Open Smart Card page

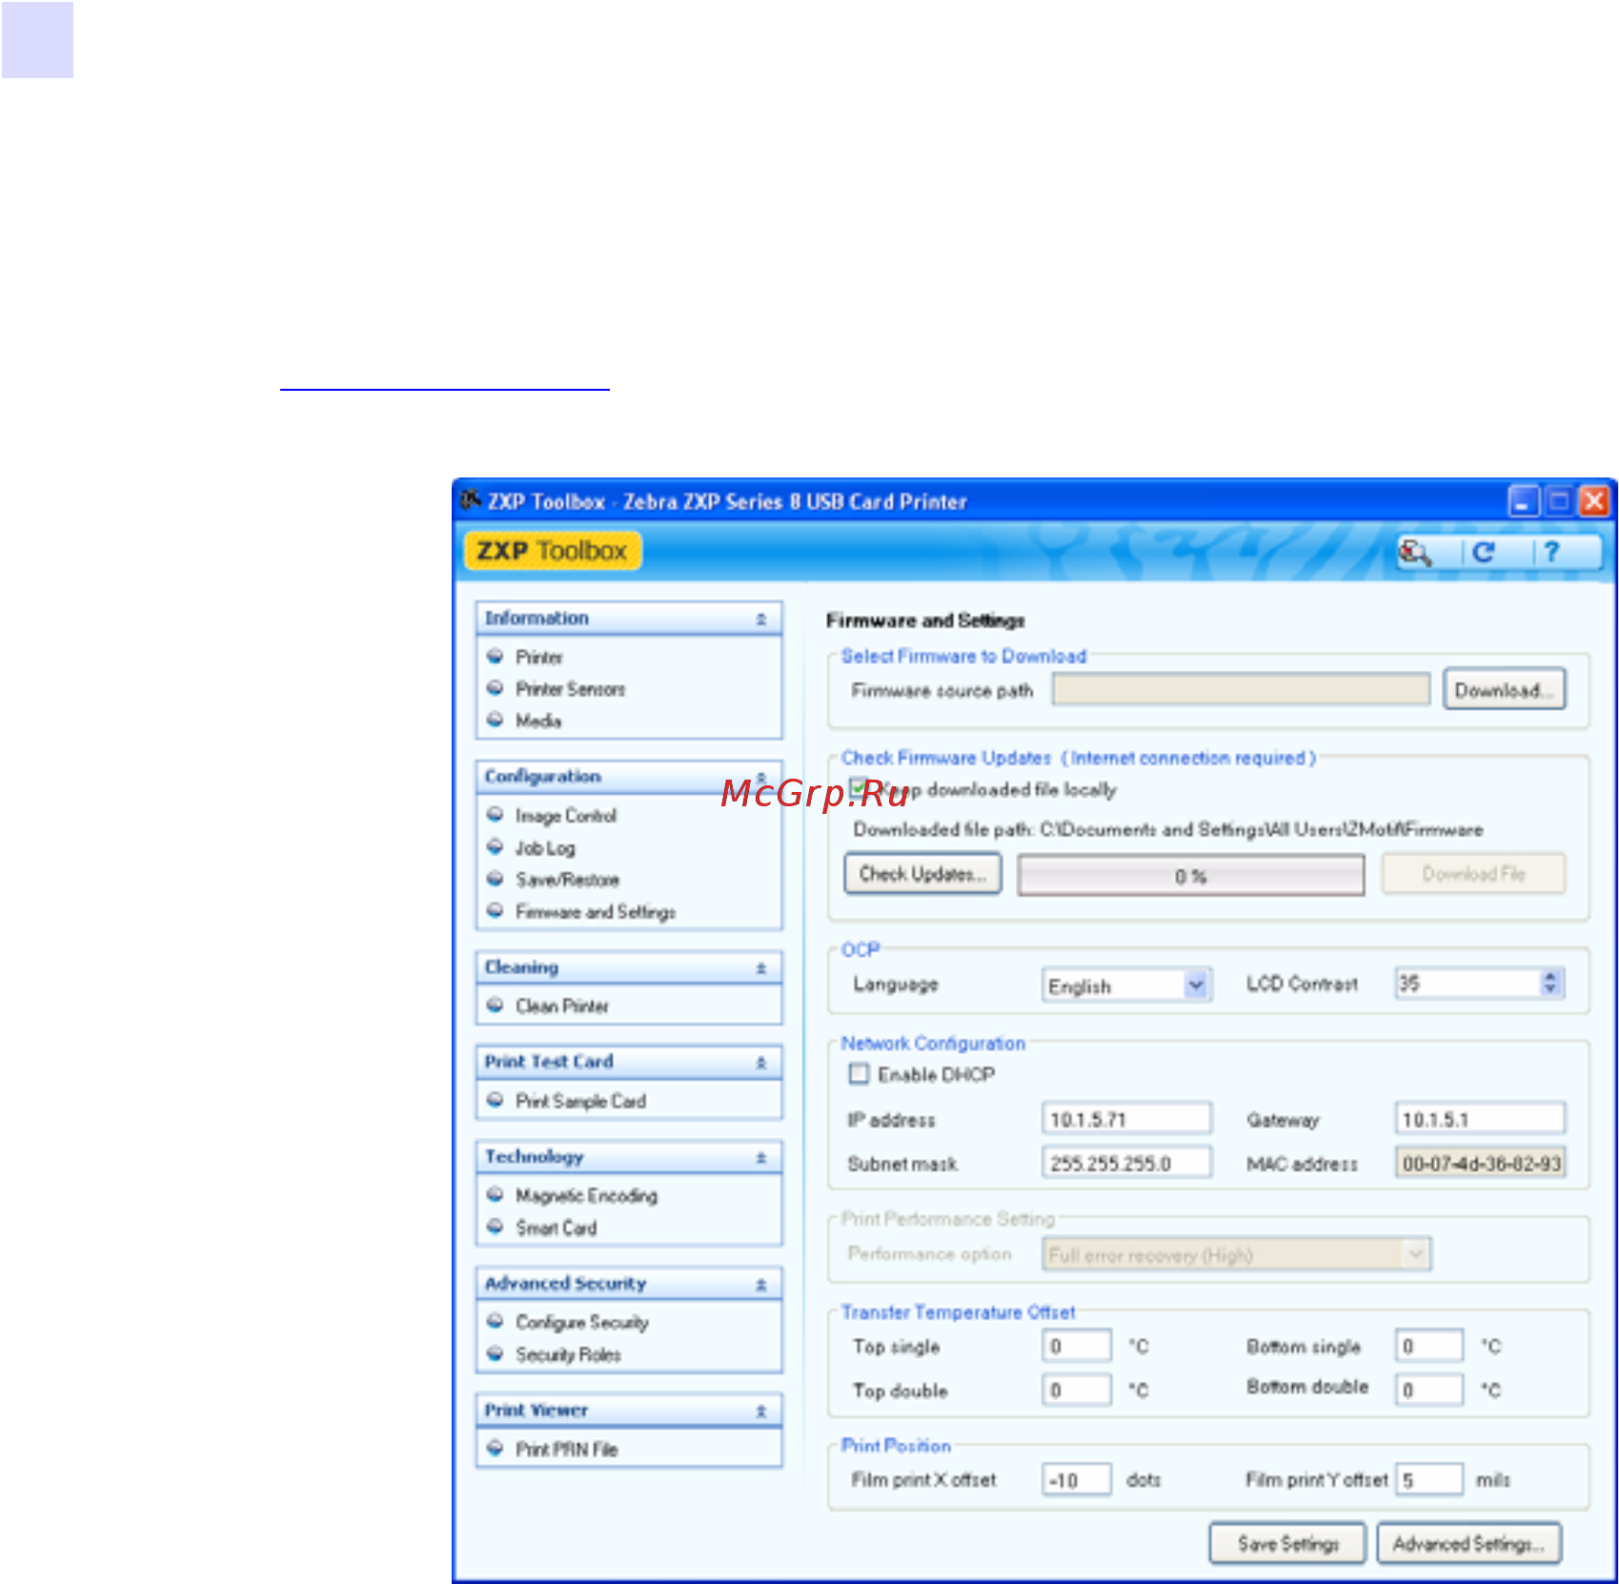556,1228
